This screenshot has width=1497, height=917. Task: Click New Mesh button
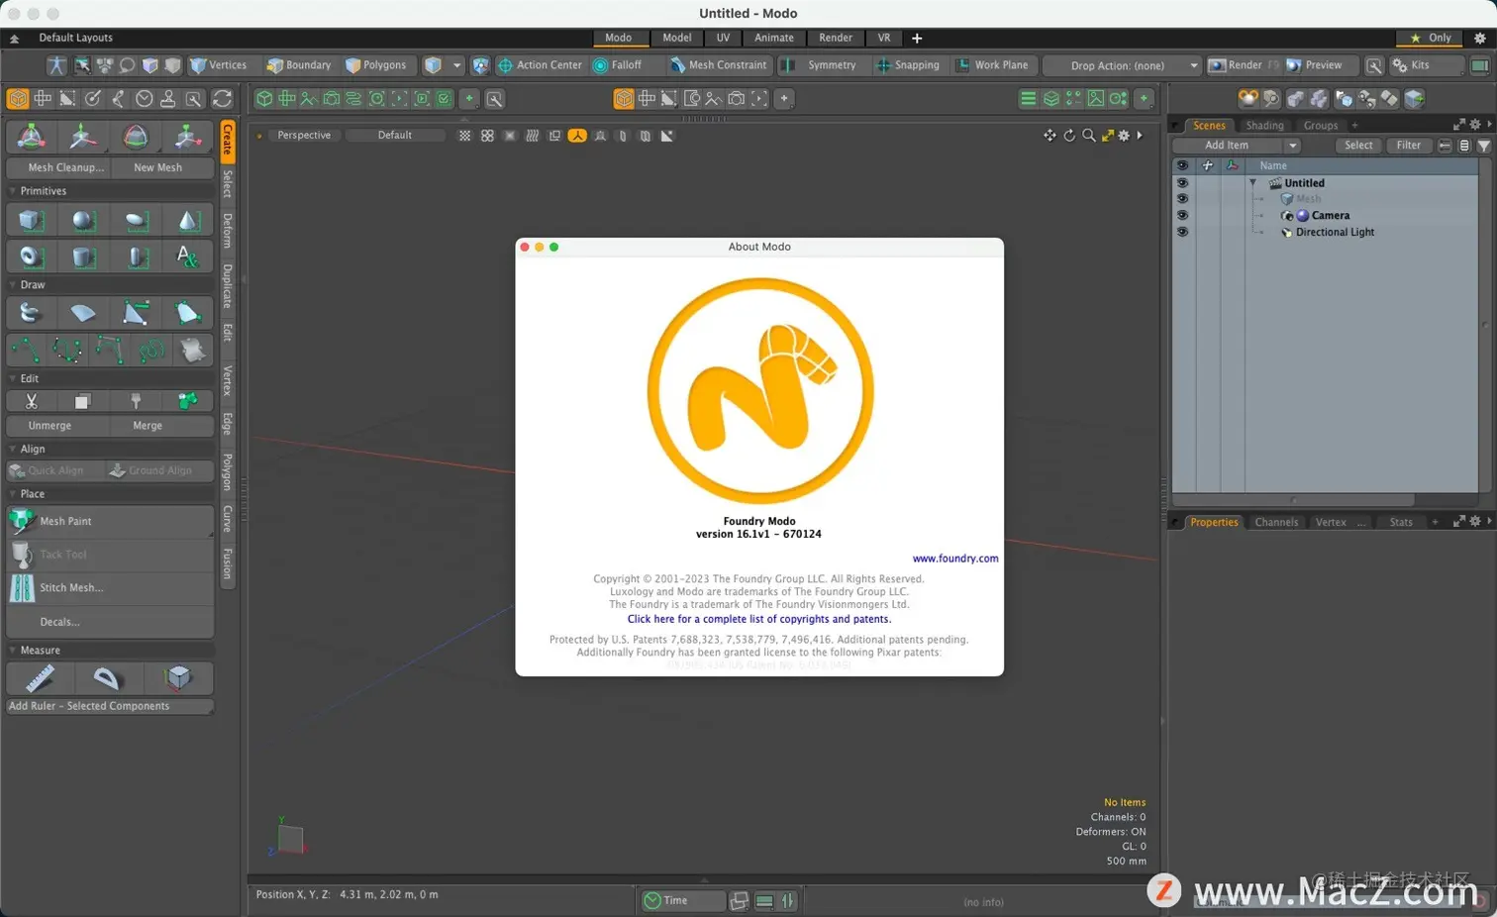(161, 167)
